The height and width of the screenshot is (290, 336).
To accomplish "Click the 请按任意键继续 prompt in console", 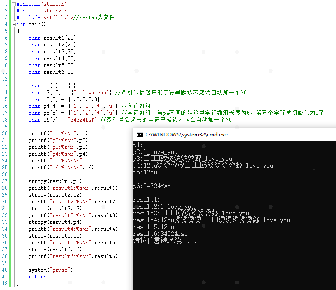I will pos(165,241).
